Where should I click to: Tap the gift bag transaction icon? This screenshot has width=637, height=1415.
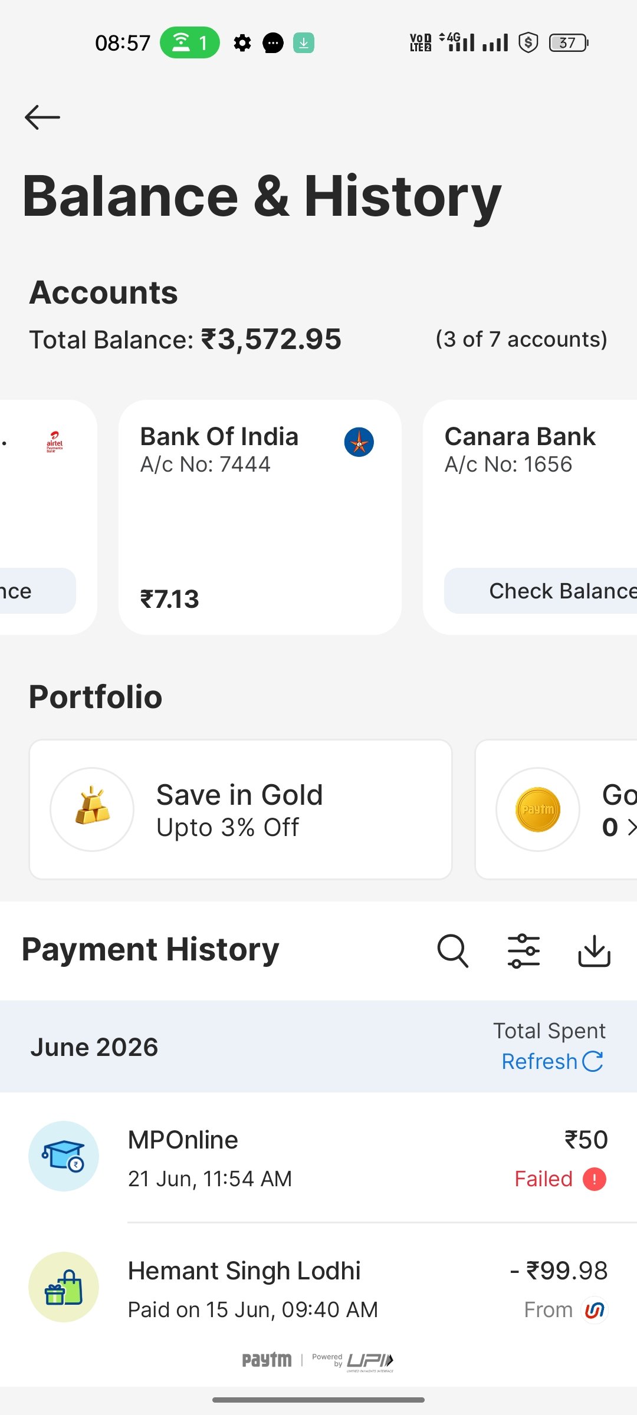tap(64, 1287)
